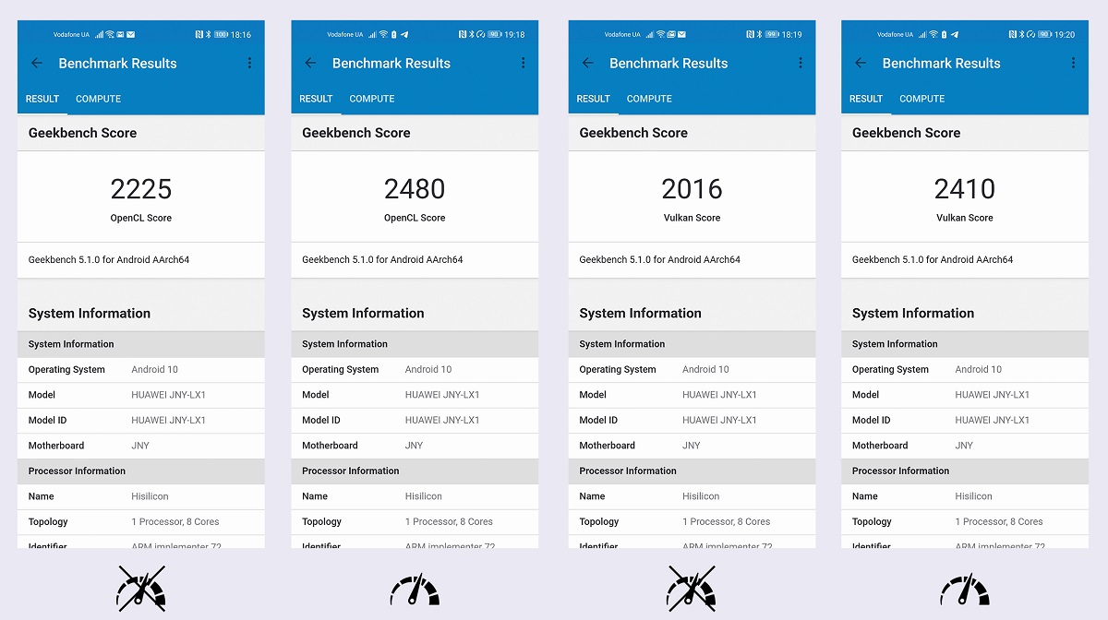The height and width of the screenshot is (620, 1108).
Task: Select RESULT tab on 2225 OpenCL screen
Action: [42, 99]
